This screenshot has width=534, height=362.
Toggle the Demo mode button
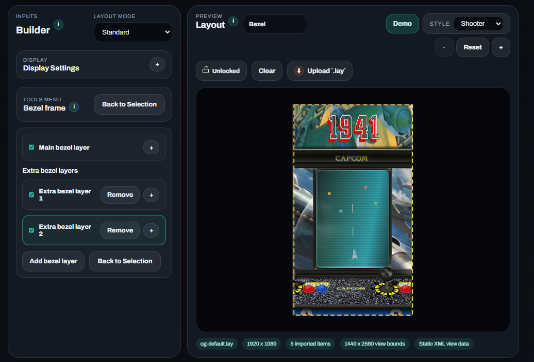pos(402,24)
